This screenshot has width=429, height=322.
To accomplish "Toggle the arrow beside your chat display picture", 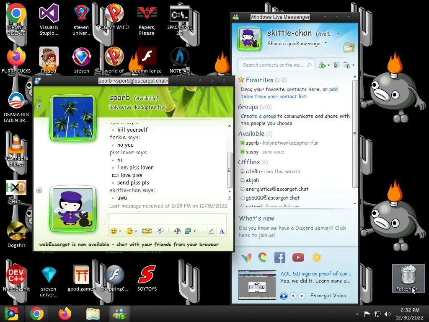I will (39, 190).
